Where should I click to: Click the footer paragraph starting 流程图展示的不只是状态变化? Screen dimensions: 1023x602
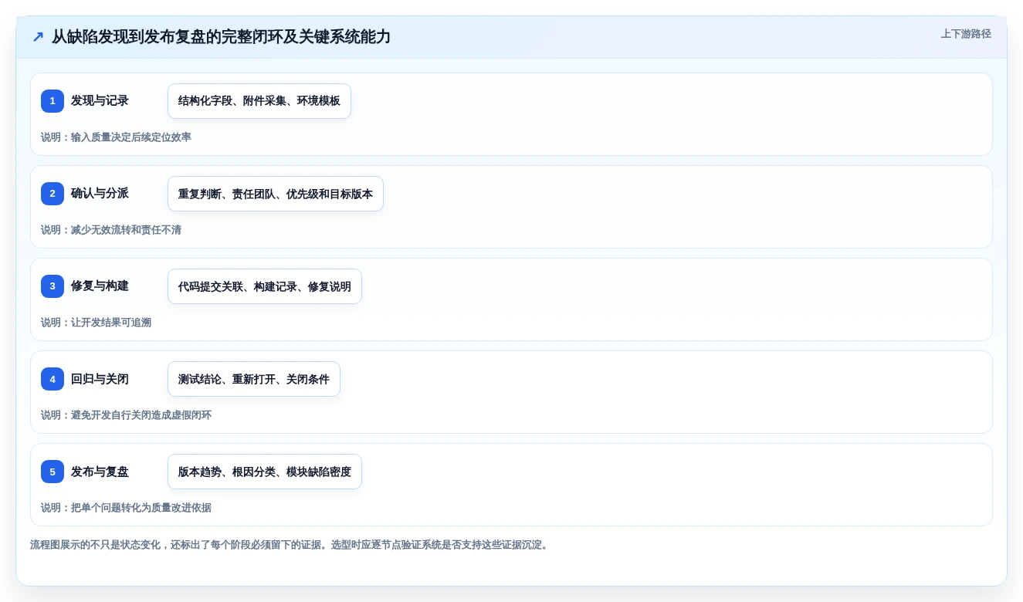coord(290,545)
